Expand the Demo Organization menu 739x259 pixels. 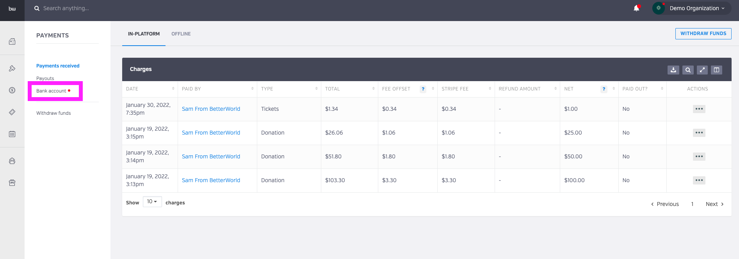692,8
